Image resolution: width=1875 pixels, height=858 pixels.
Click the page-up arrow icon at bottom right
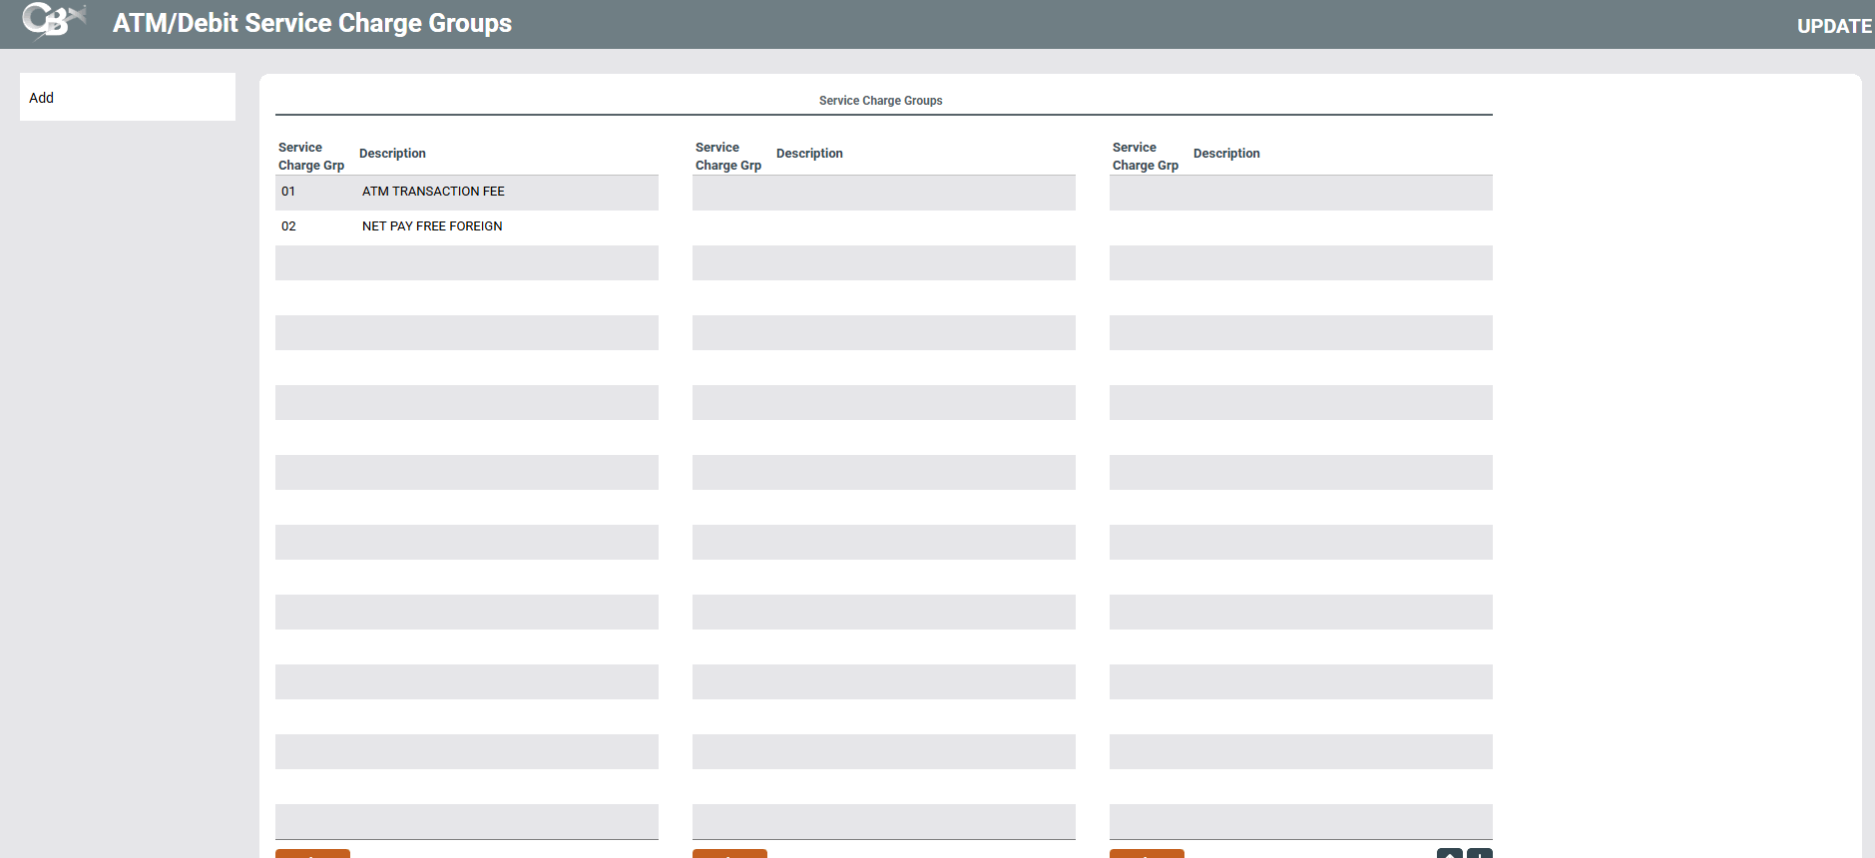pos(1449,853)
